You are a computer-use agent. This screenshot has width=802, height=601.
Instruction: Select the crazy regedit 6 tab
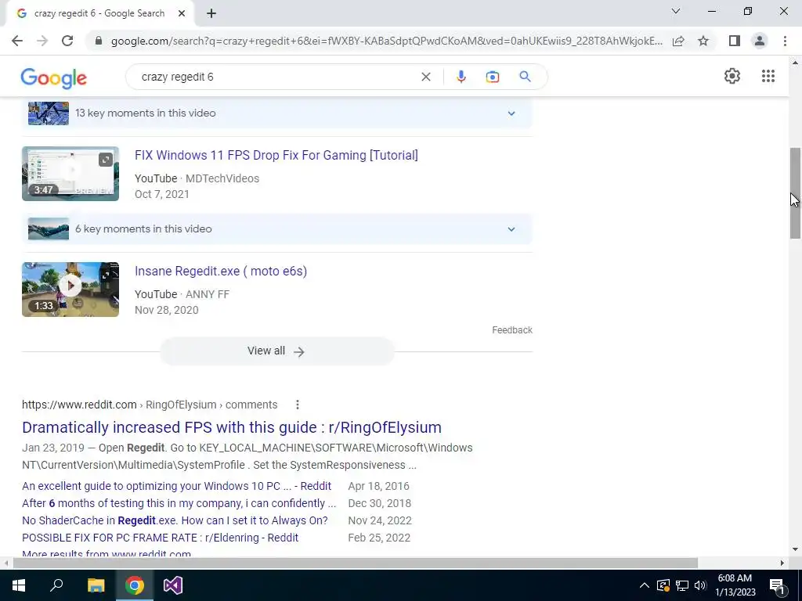click(x=99, y=13)
